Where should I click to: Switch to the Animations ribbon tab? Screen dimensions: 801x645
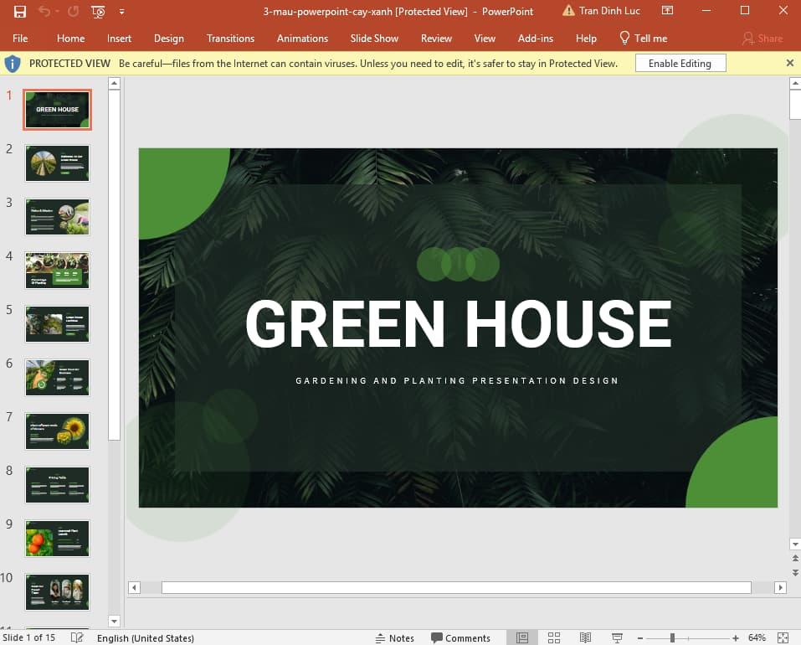[302, 38]
